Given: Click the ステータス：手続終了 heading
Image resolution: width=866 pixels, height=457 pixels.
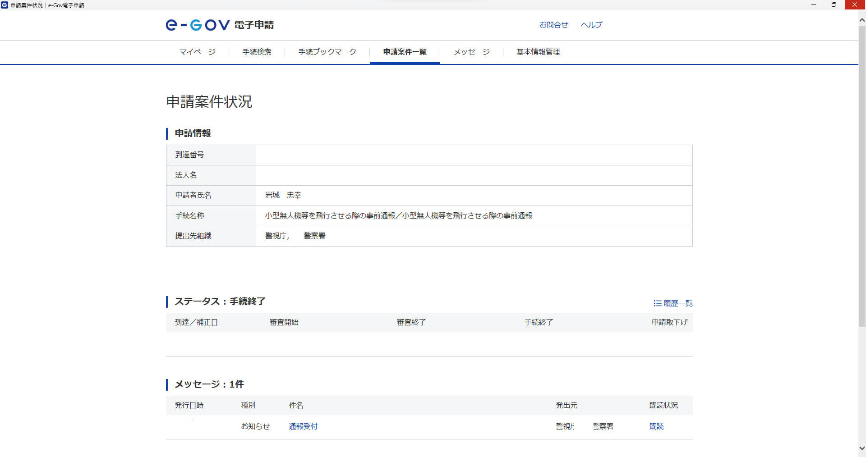Looking at the screenshot, I should [x=220, y=302].
